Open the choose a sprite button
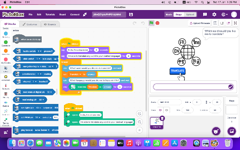The height and width of the screenshot is (150, 240). tap(216, 131)
